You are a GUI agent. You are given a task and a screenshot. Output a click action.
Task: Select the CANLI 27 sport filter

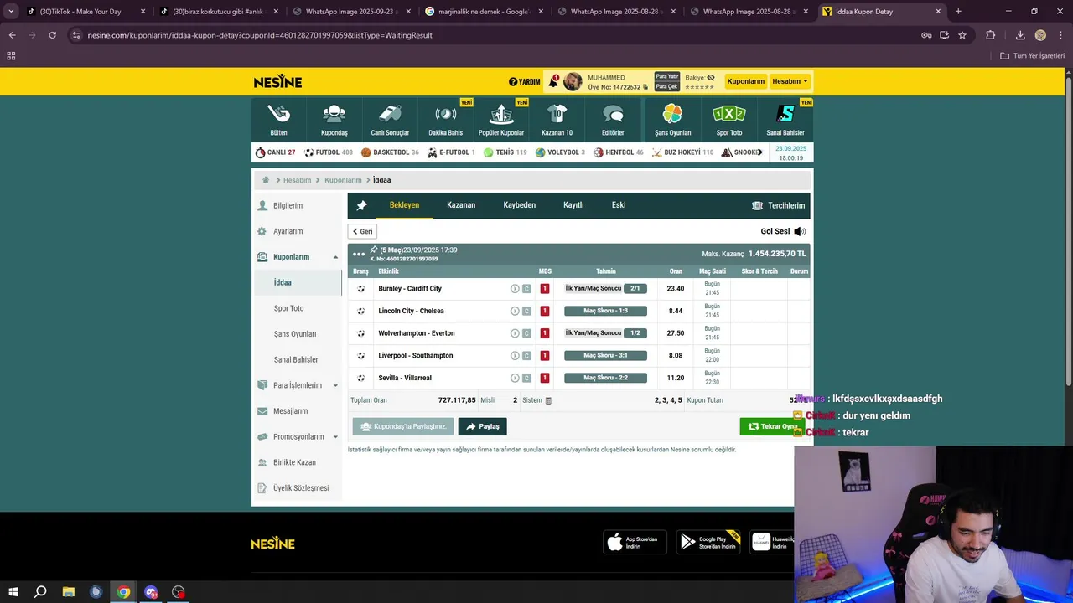[276, 152]
